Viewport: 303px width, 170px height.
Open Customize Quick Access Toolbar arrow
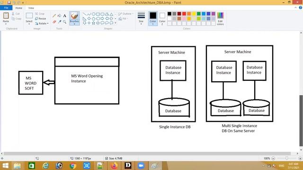(23, 3)
